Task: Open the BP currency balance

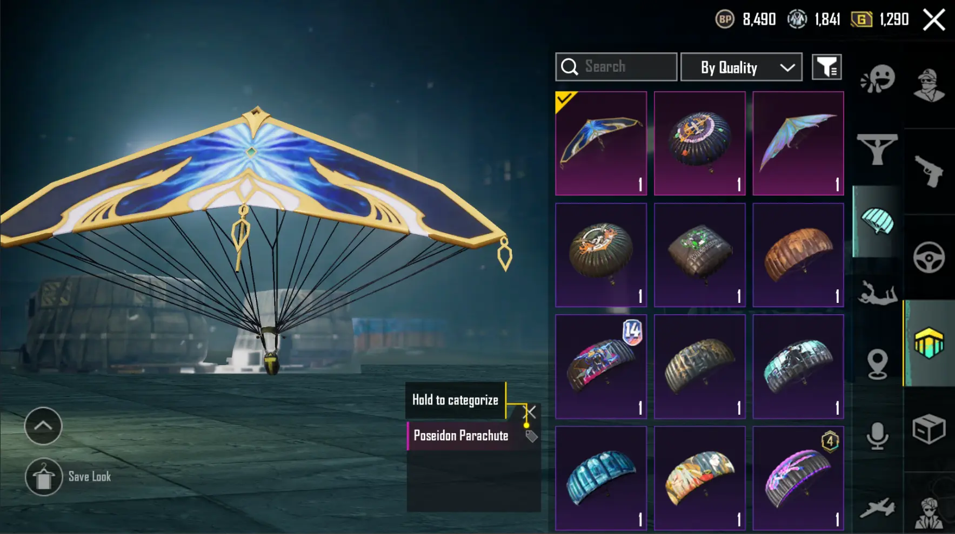Action: pyautogui.click(x=746, y=20)
